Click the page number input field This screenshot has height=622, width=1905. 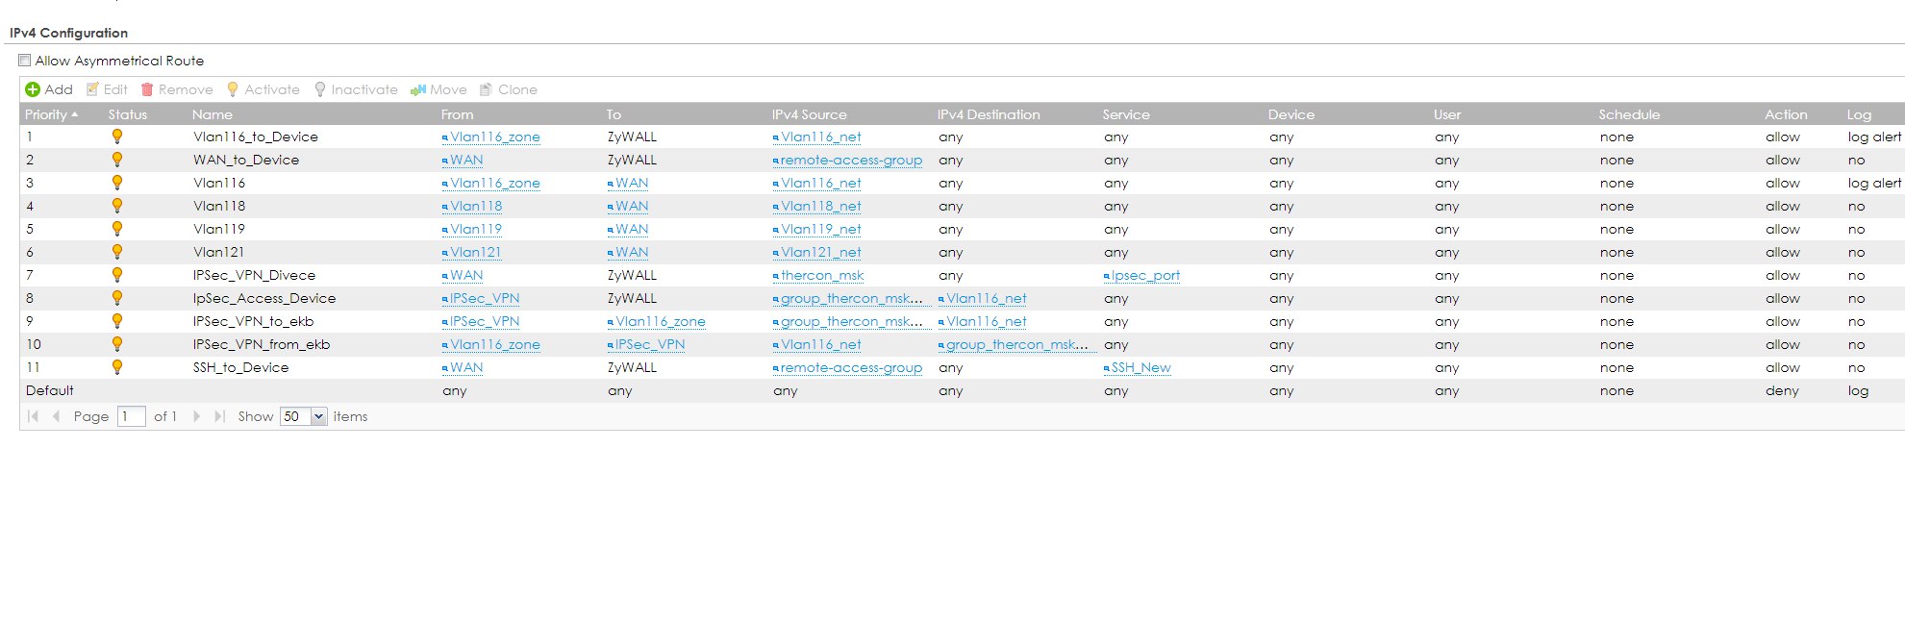[x=131, y=416]
